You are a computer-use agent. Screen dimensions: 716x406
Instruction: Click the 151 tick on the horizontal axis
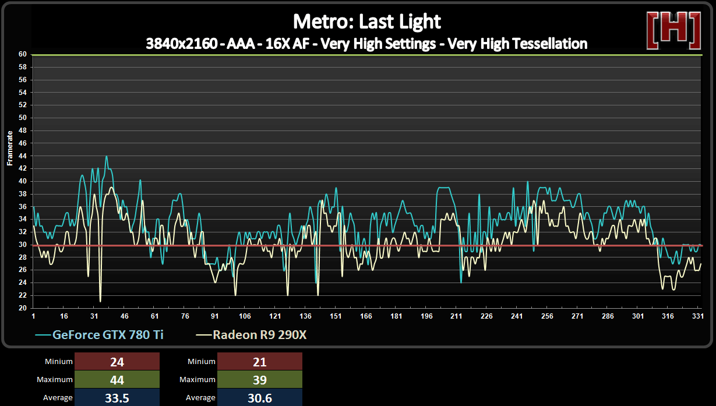click(x=336, y=316)
